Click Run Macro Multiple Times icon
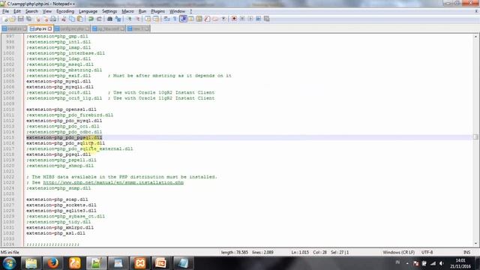 pyautogui.click(x=259, y=19)
